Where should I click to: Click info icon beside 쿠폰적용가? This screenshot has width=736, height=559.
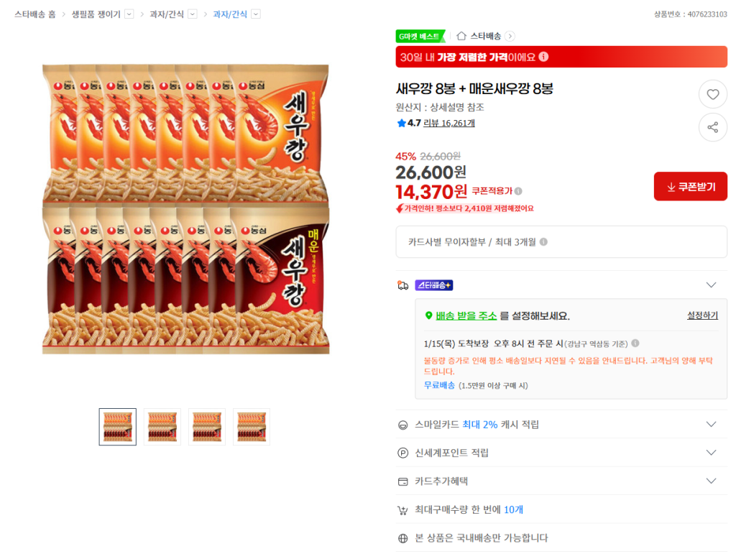[518, 191]
